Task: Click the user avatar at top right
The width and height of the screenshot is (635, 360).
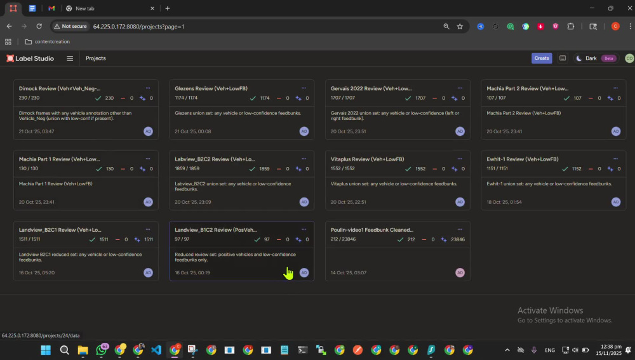Action: (x=629, y=58)
